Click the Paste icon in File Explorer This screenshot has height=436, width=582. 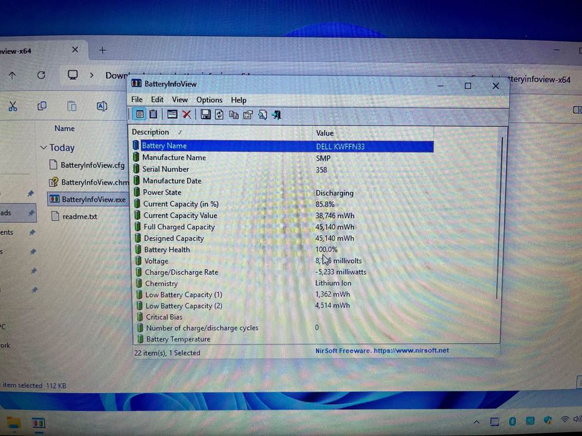pos(72,107)
